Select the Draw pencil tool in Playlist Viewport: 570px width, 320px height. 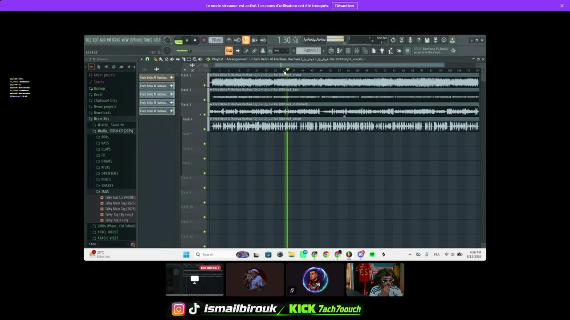click(155, 59)
